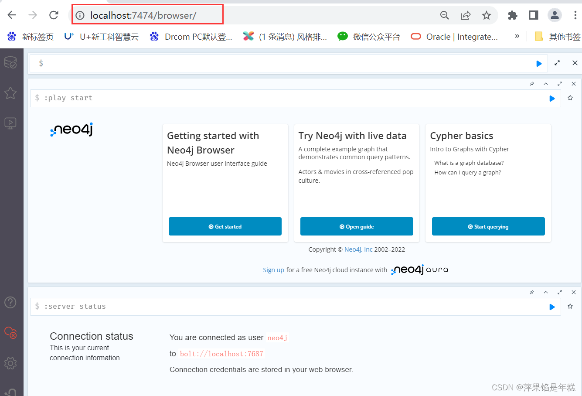Click the bolt://localhost:7687 address text
This screenshot has height=396, width=582.
pos(221,354)
